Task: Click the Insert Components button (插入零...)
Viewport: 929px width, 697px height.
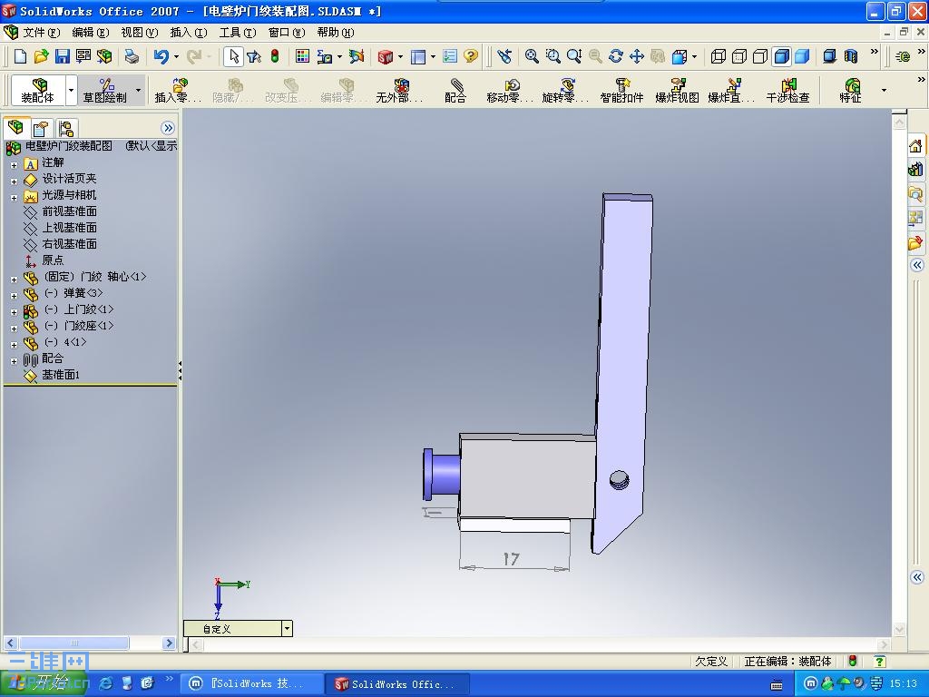Action: [178, 90]
